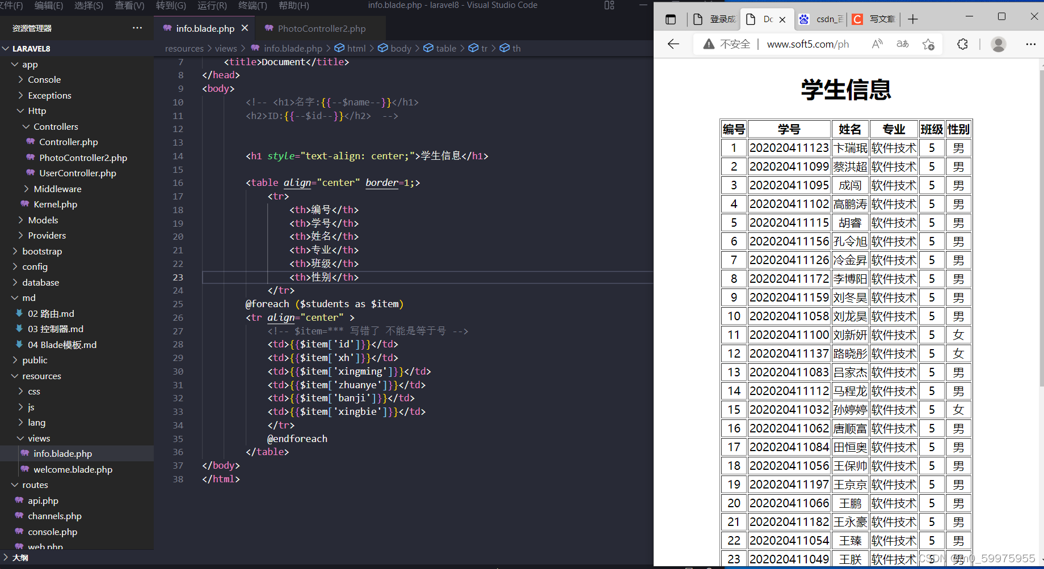The height and width of the screenshot is (569, 1044).
Task: Open the 查看(V) menu
Action: (x=129, y=5)
